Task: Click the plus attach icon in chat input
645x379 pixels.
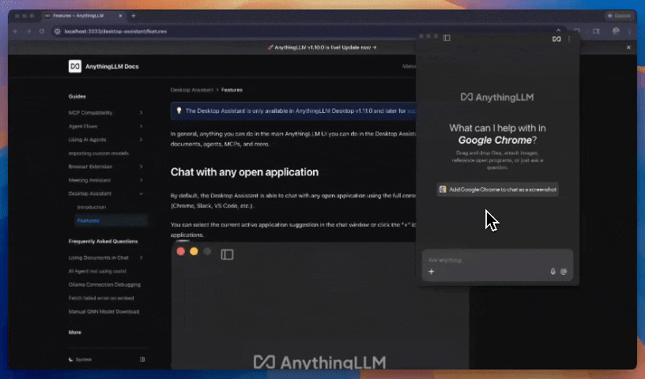Action: click(432, 272)
